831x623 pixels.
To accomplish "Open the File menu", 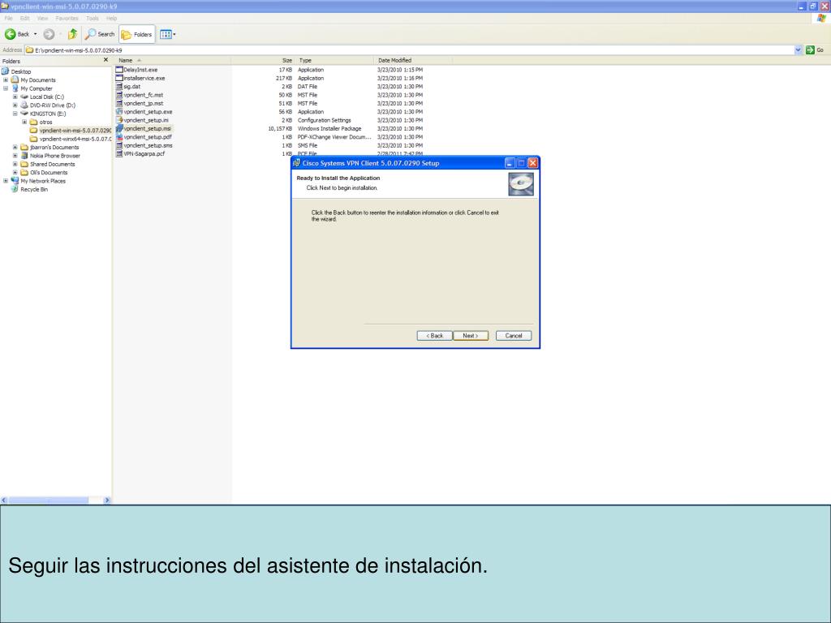I will click(x=8, y=18).
